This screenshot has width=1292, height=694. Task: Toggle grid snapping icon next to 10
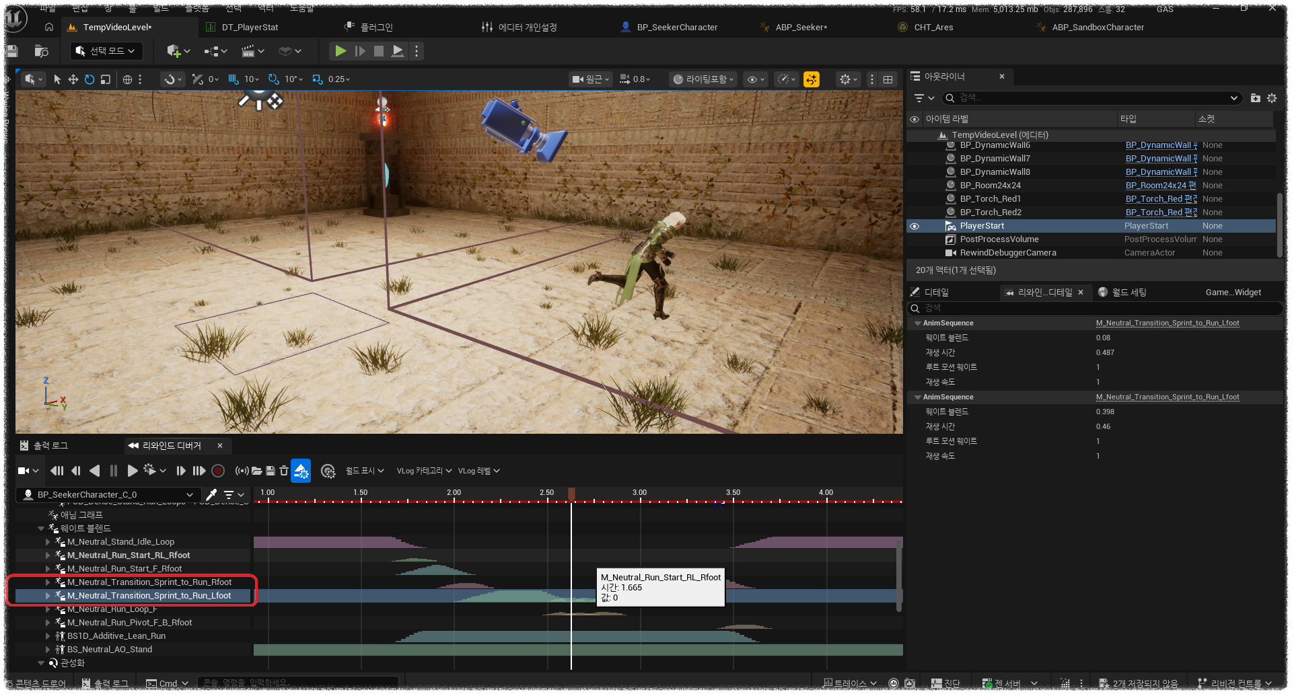point(234,79)
